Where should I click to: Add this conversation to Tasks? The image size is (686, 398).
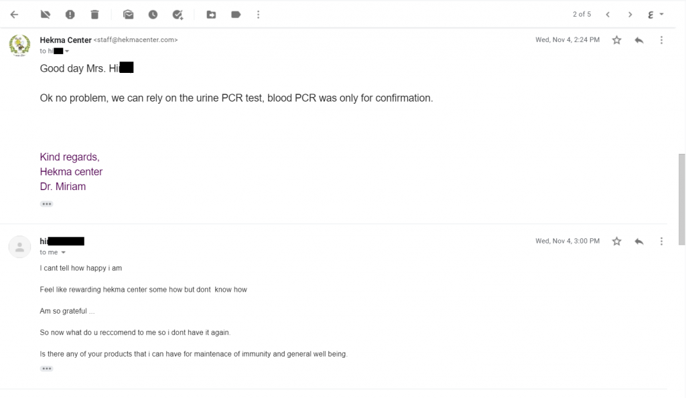click(178, 14)
